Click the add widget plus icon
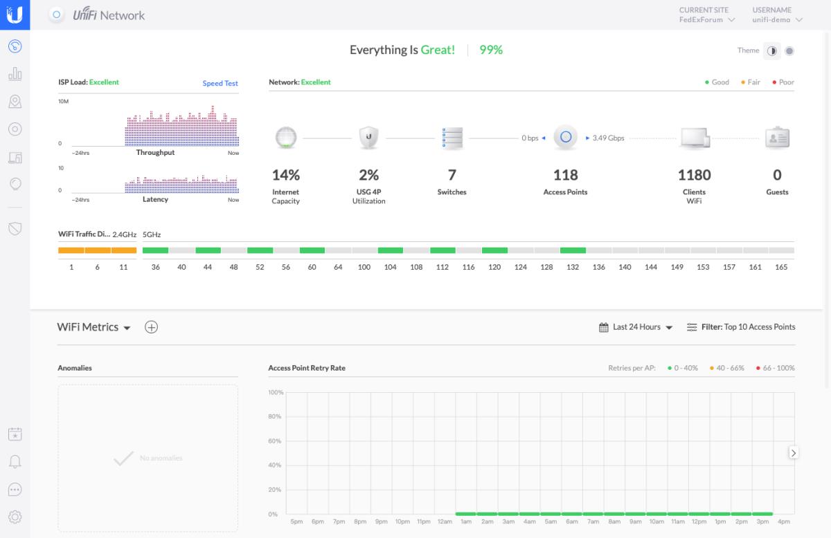This screenshot has height=538, width=831. 151,327
